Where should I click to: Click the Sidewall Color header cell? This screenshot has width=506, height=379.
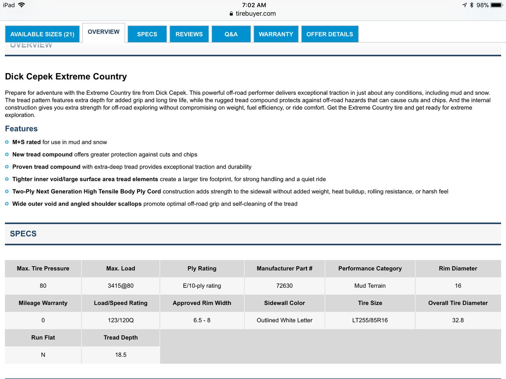(285, 303)
